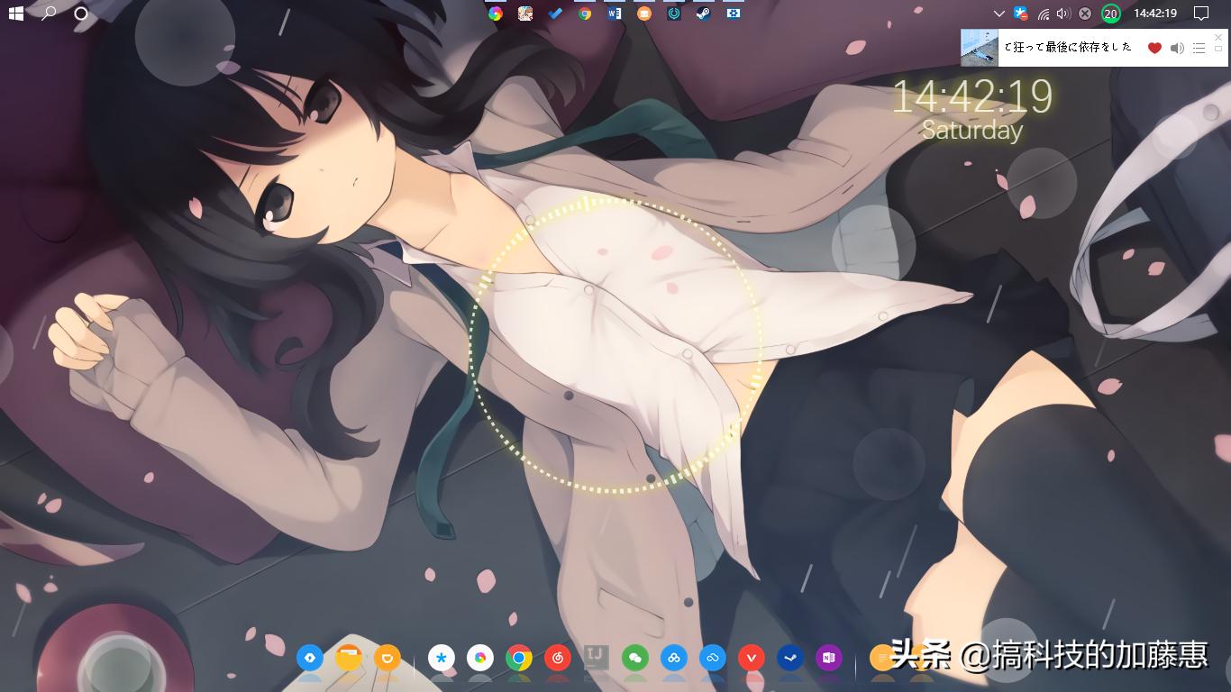The width and height of the screenshot is (1231, 692).
Task: Click the grey X tray icon
Action: 1085,14
